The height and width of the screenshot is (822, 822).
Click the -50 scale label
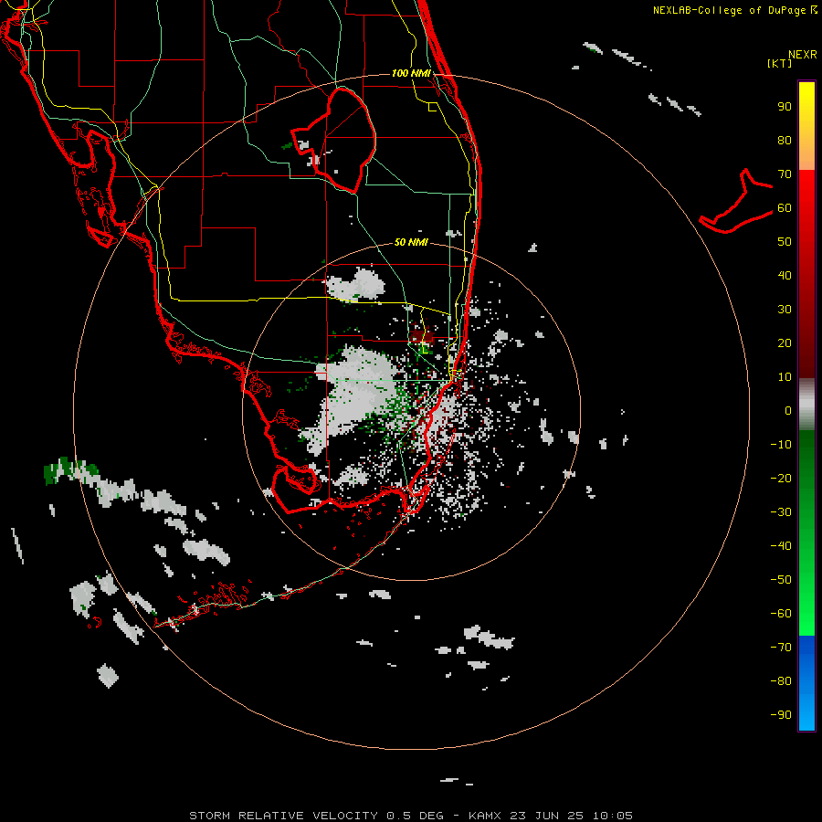[x=781, y=580]
